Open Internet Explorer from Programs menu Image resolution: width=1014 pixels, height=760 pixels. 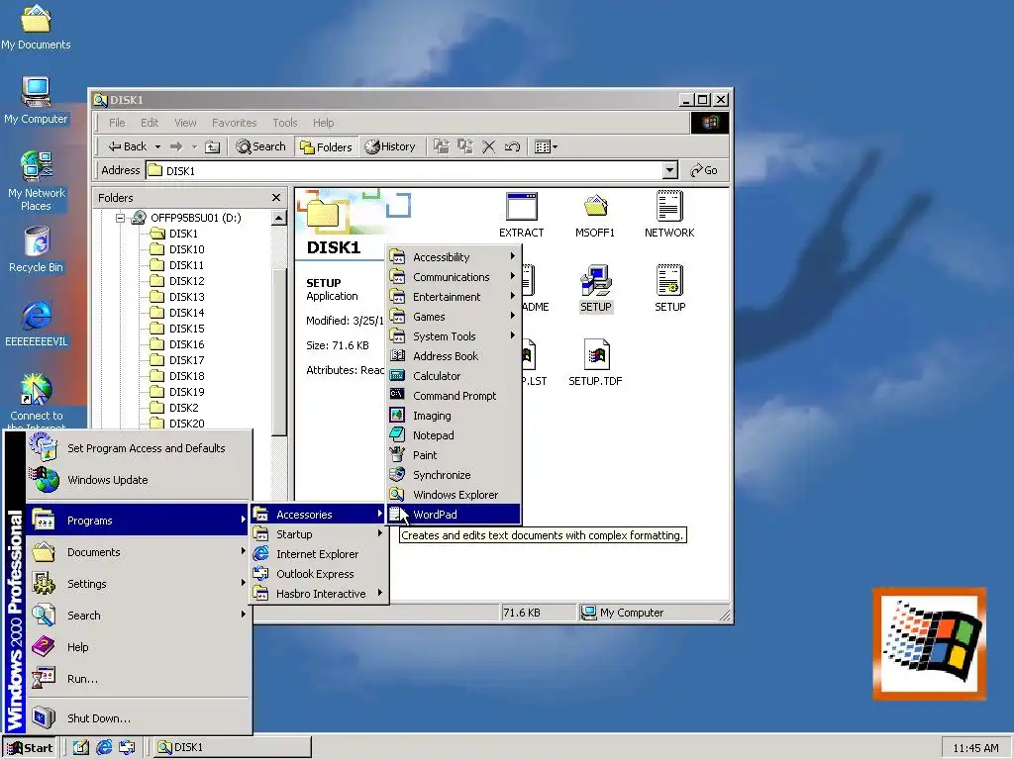[x=319, y=554]
